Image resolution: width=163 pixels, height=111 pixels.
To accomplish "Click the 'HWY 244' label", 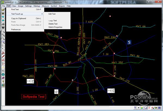I will click(x=110, y=37).
